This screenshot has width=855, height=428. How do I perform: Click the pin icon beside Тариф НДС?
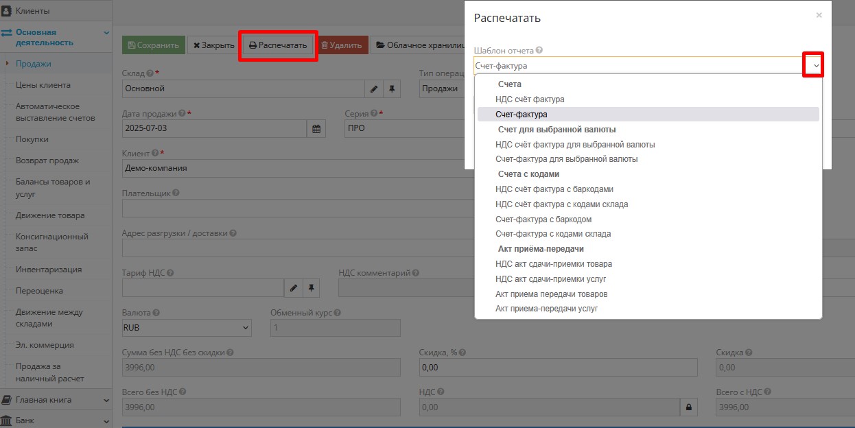tap(311, 288)
